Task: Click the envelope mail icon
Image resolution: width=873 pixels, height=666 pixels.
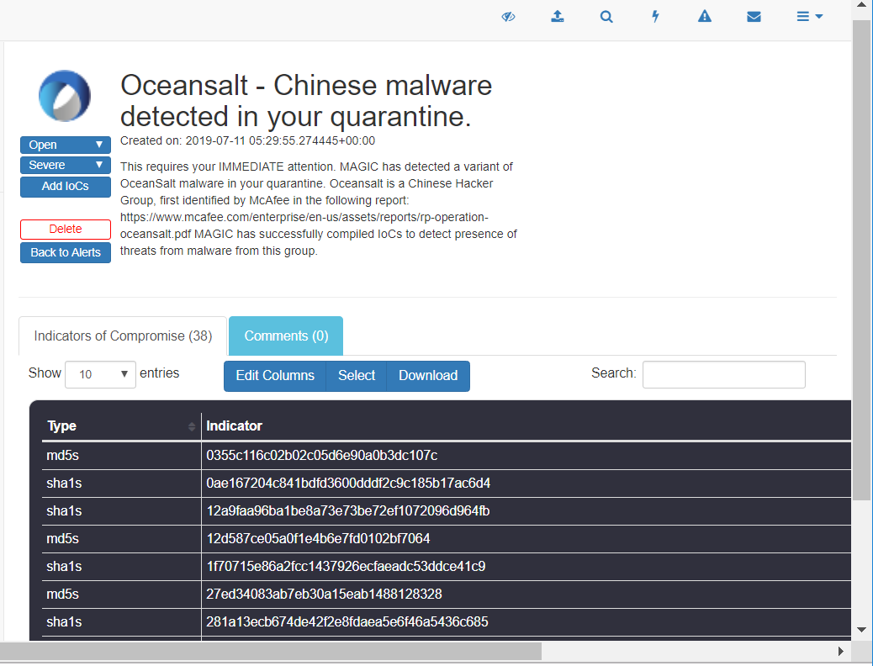Action: [x=754, y=17]
